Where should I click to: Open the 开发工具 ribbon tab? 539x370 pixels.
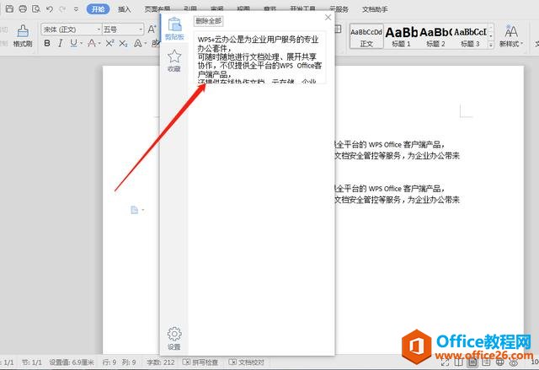(303, 9)
